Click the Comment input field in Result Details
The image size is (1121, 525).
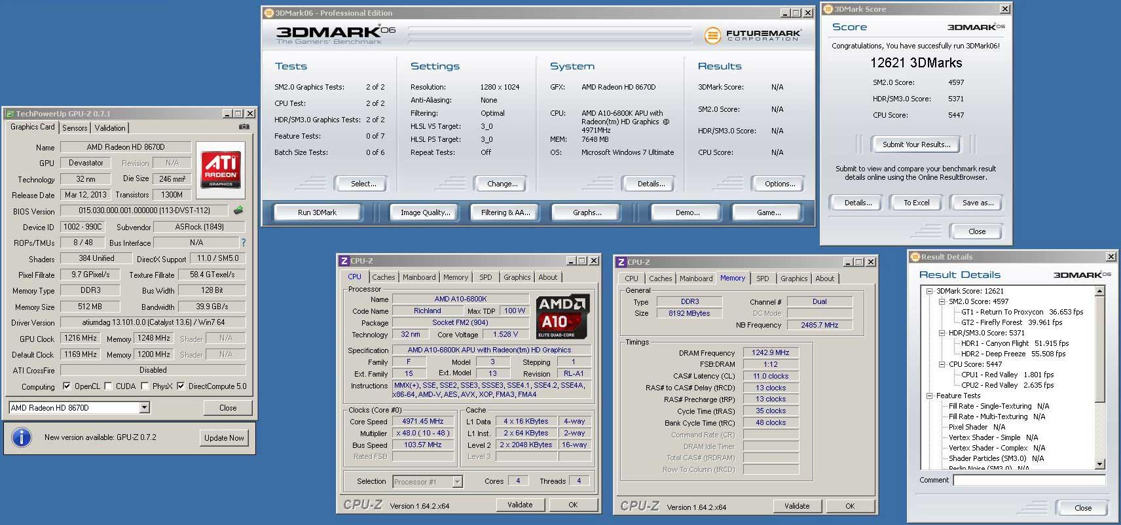[1029, 481]
